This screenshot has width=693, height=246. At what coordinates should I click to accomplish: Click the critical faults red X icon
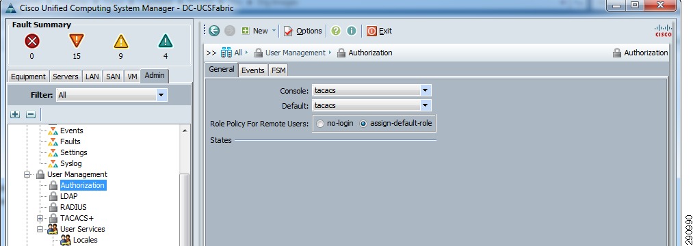(x=32, y=42)
